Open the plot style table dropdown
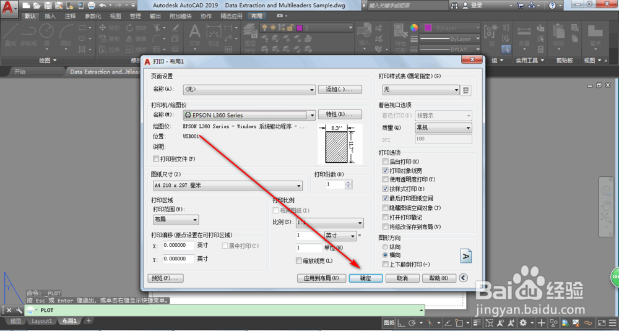 421,90
